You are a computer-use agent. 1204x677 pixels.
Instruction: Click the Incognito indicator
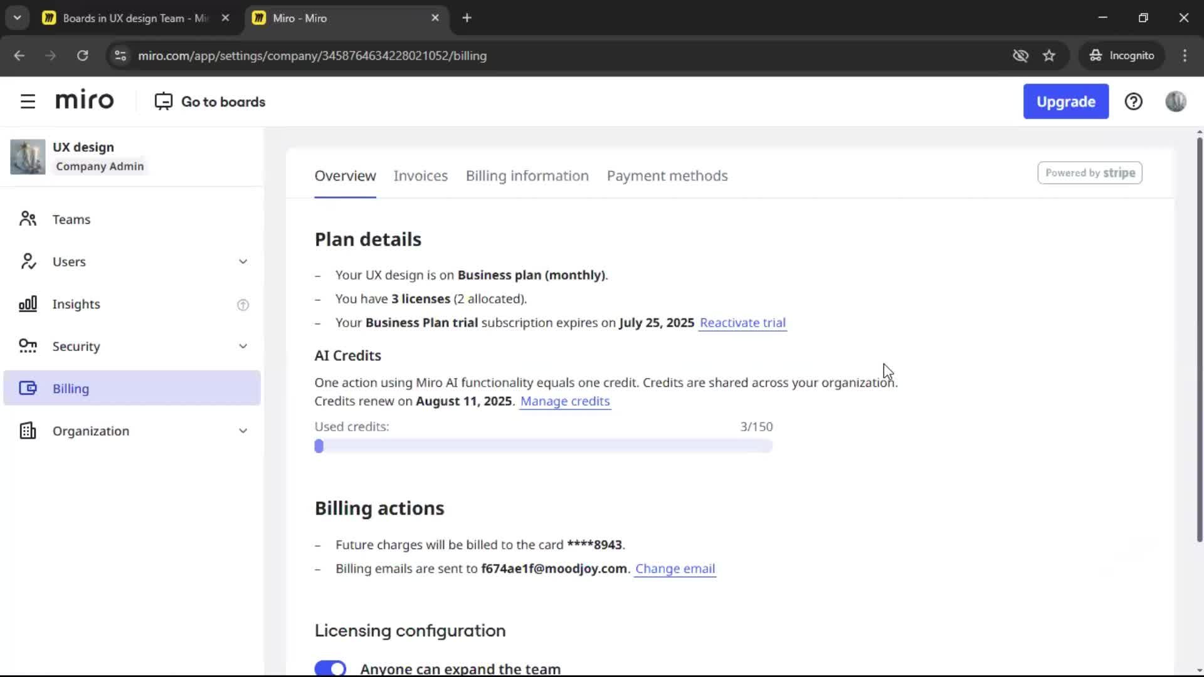click(x=1121, y=55)
